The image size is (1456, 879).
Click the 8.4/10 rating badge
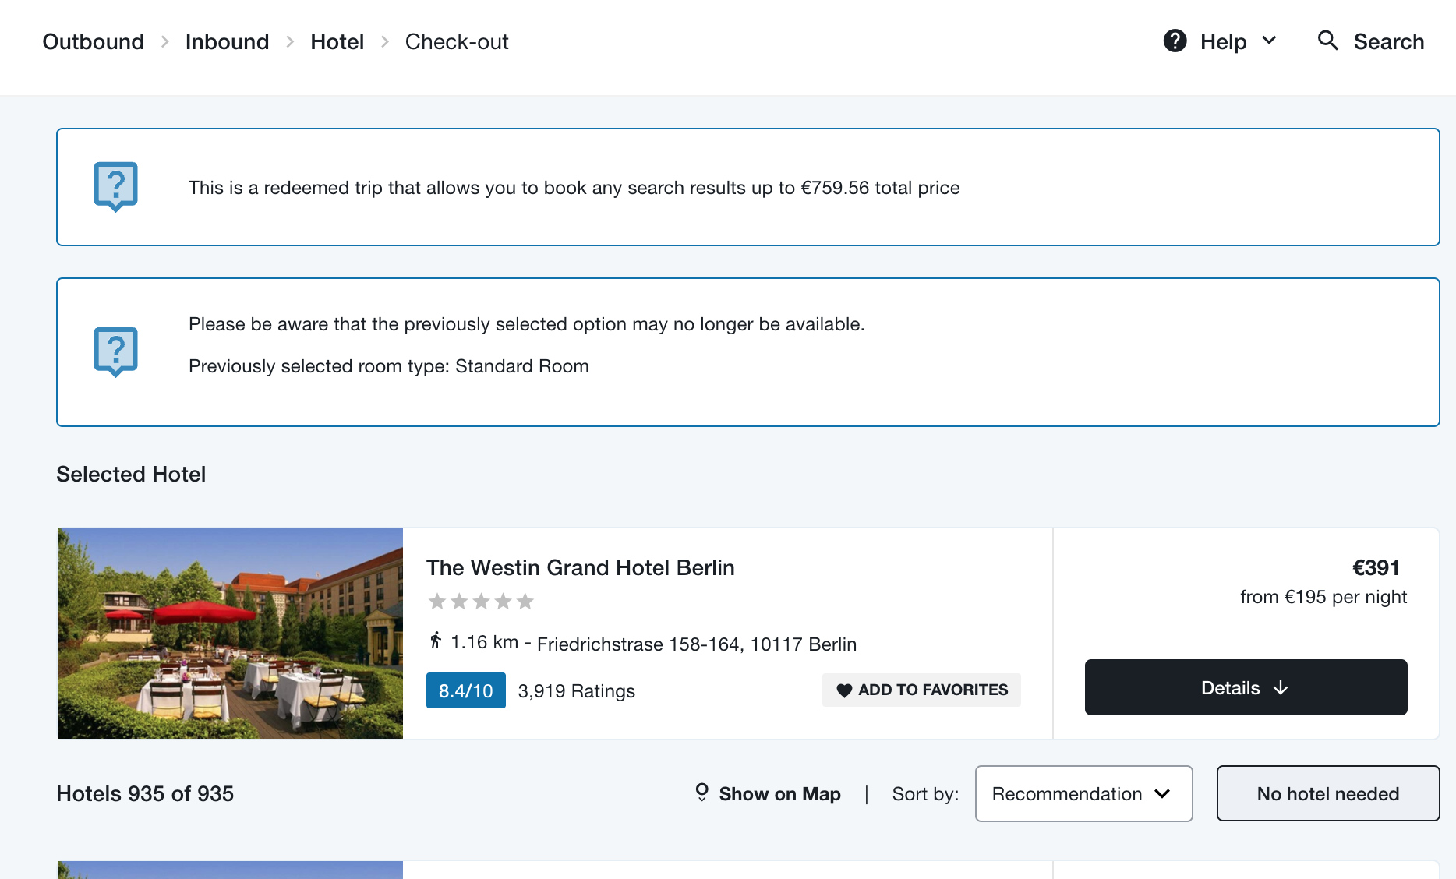(465, 690)
